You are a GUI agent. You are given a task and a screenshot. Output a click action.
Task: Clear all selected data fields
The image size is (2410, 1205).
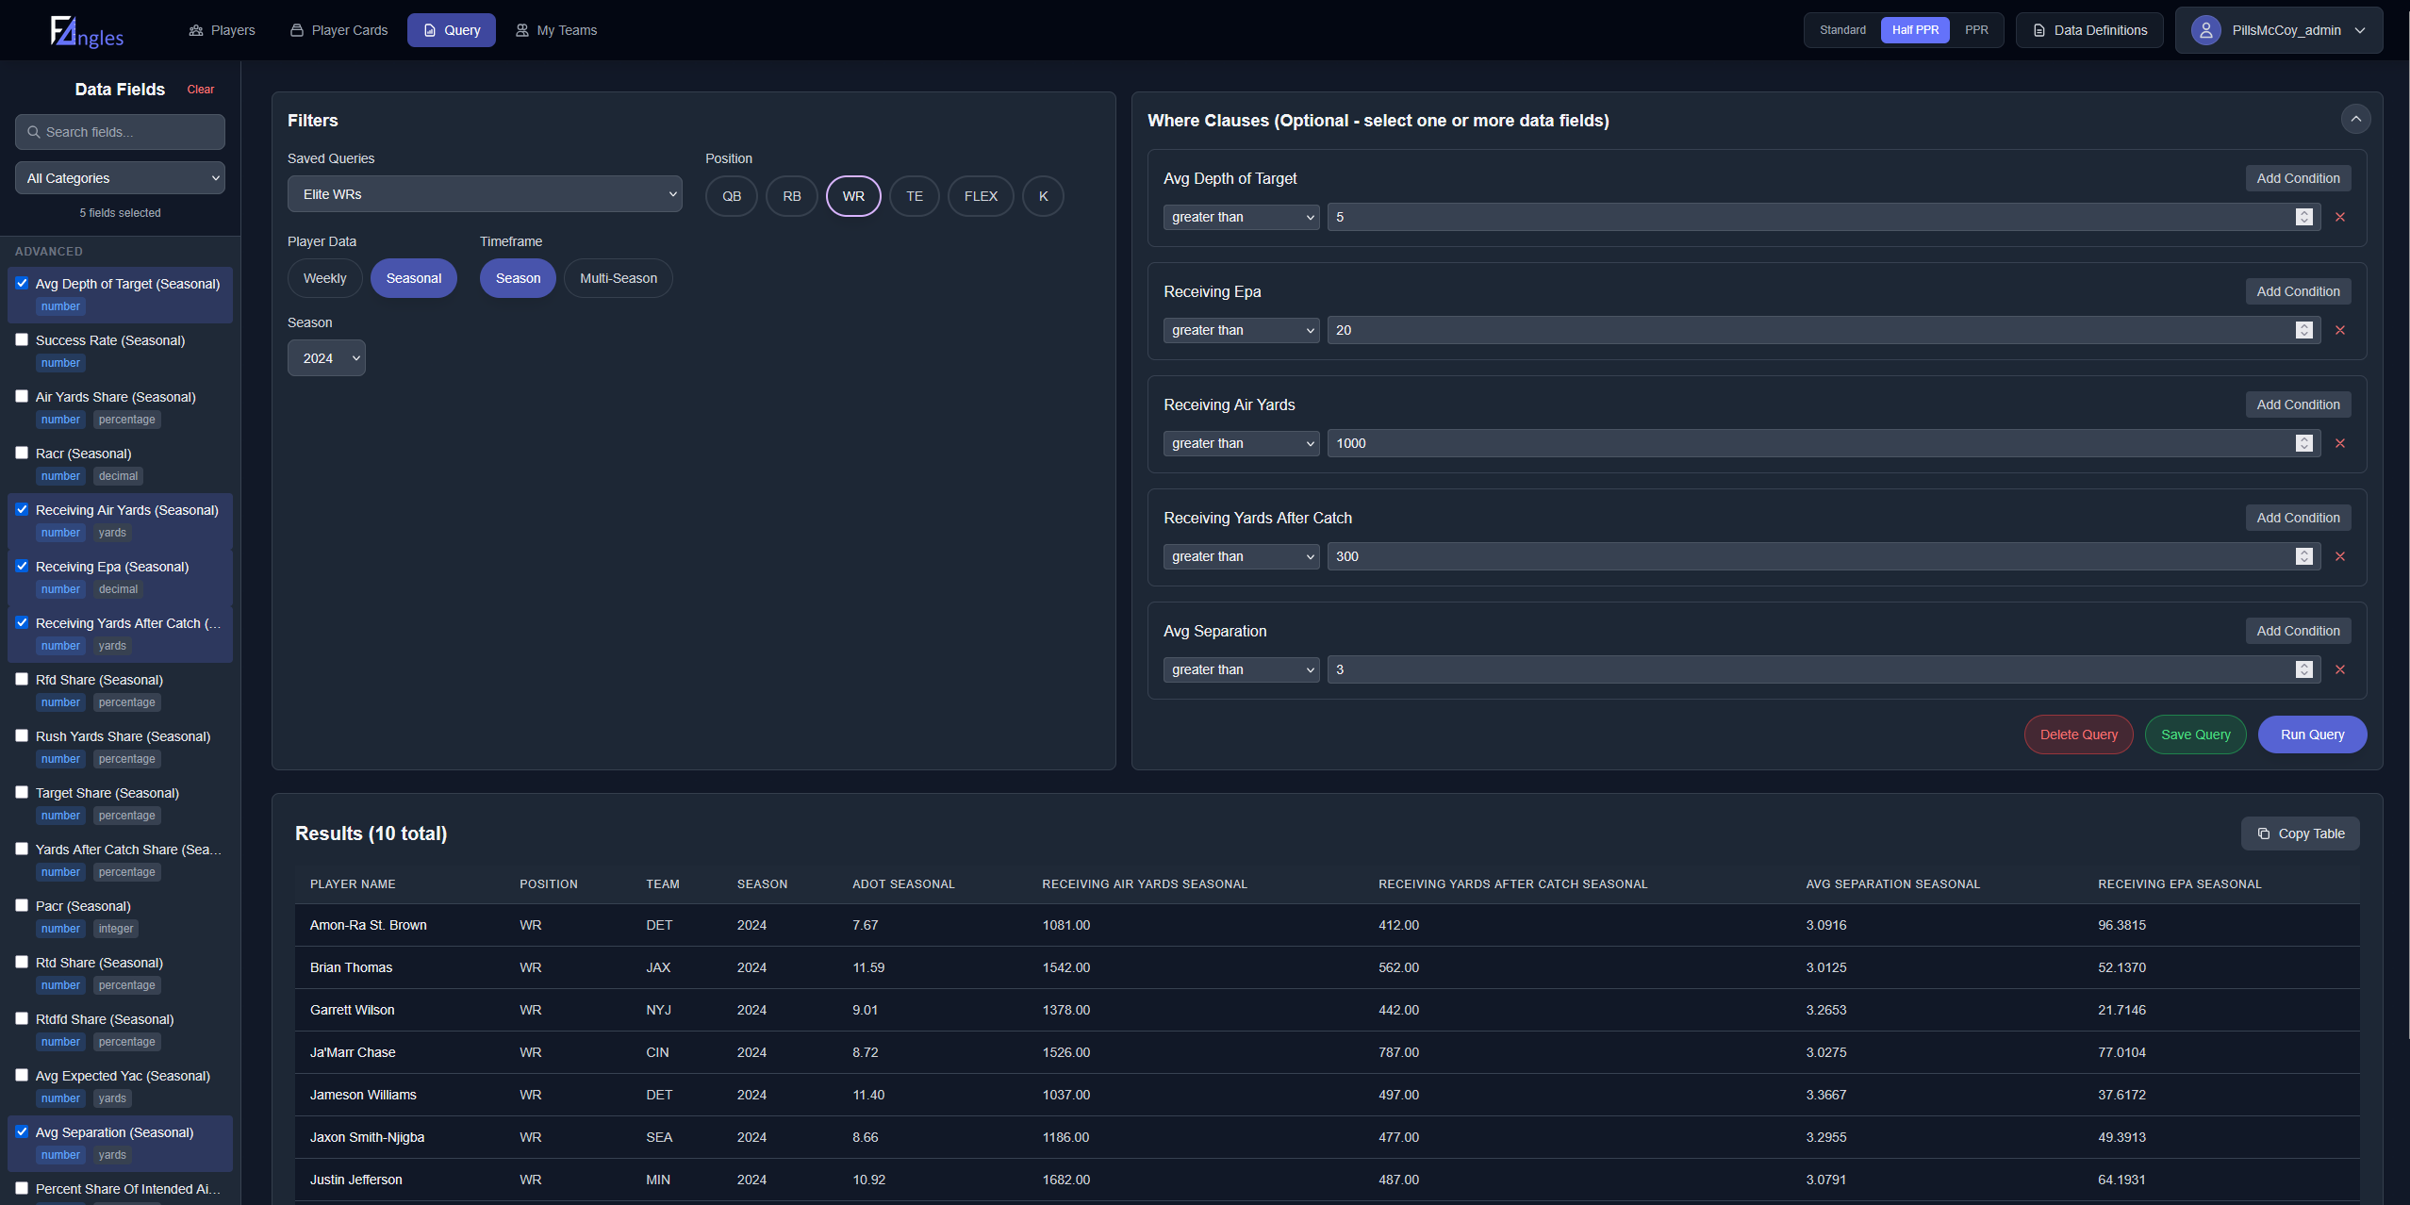201,90
